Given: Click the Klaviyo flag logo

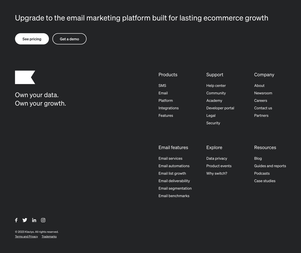Looking at the screenshot, I should pos(25,77).
